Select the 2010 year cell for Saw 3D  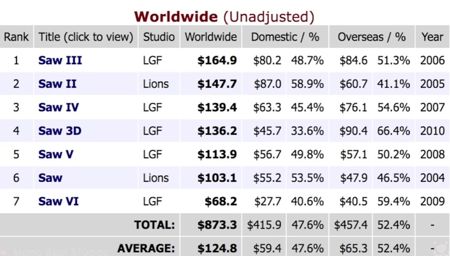[432, 131]
